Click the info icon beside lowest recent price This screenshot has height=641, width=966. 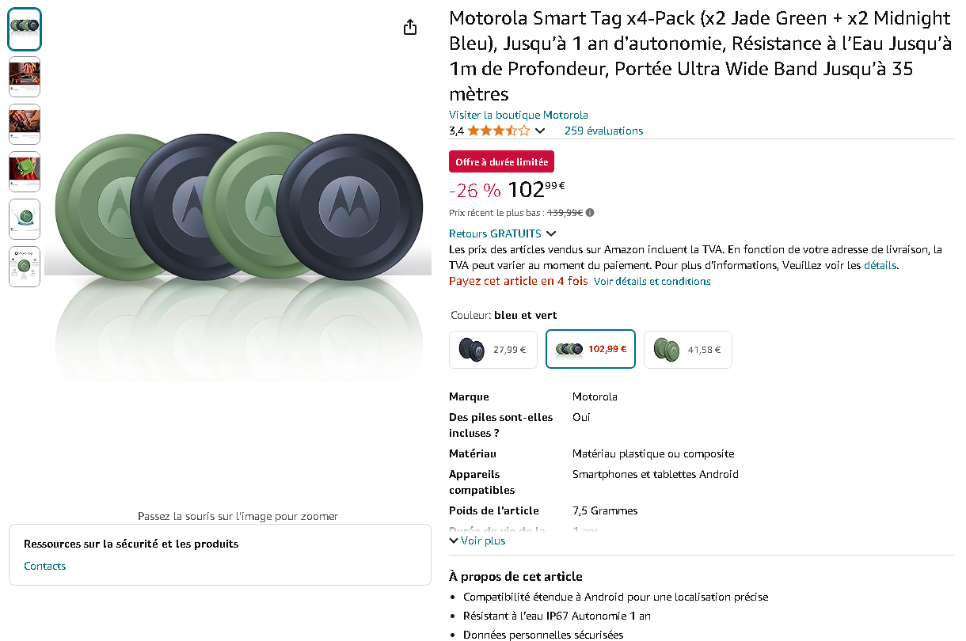(590, 212)
